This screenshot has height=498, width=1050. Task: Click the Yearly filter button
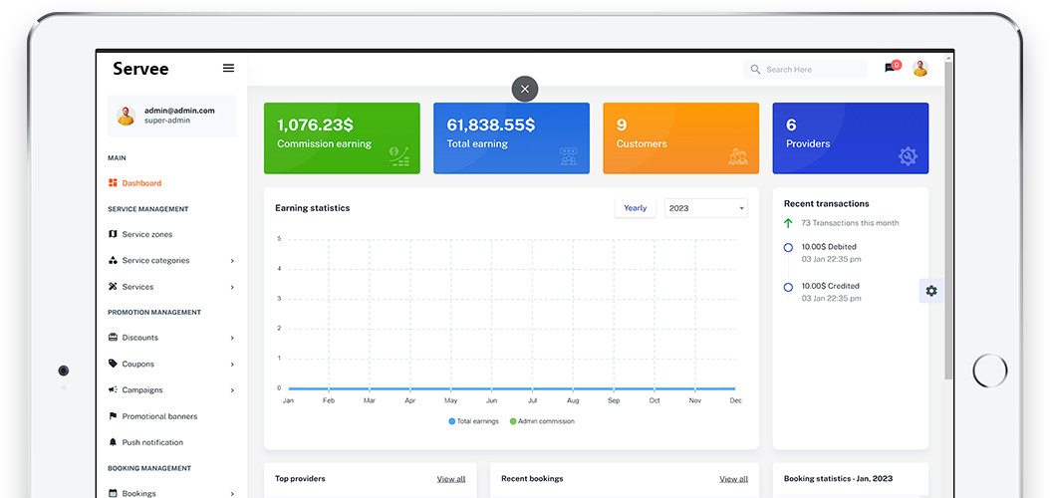coord(635,208)
